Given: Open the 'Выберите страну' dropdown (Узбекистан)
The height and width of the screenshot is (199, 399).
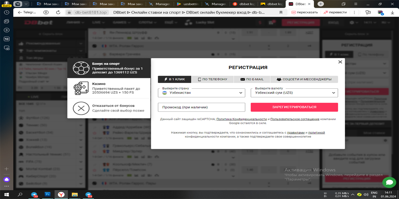Looking at the screenshot, I should [201, 93].
